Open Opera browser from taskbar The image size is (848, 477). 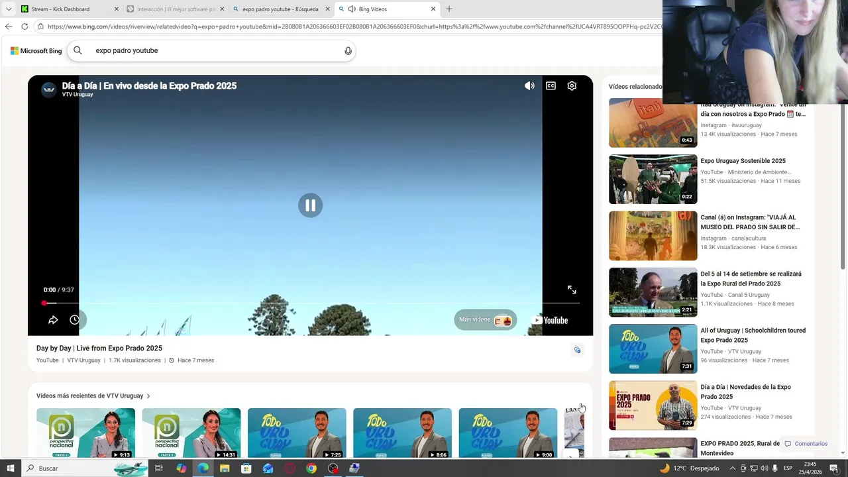[x=290, y=468]
